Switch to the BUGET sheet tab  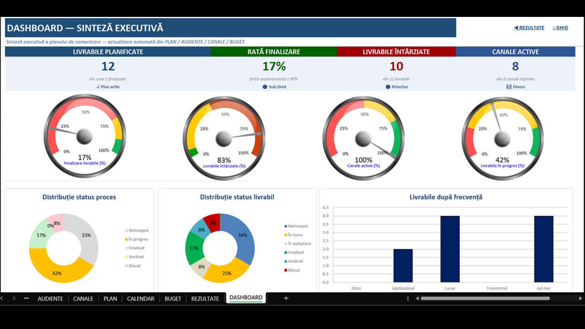coord(173,298)
